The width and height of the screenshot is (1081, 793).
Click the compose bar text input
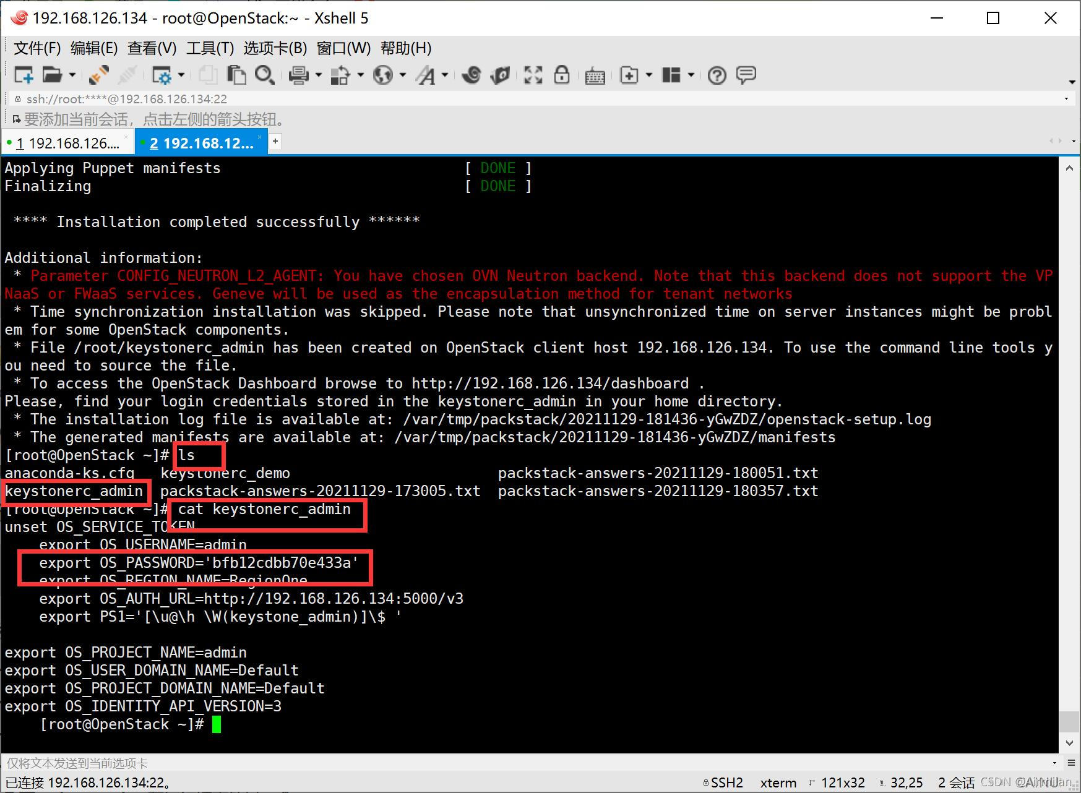coord(526,763)
